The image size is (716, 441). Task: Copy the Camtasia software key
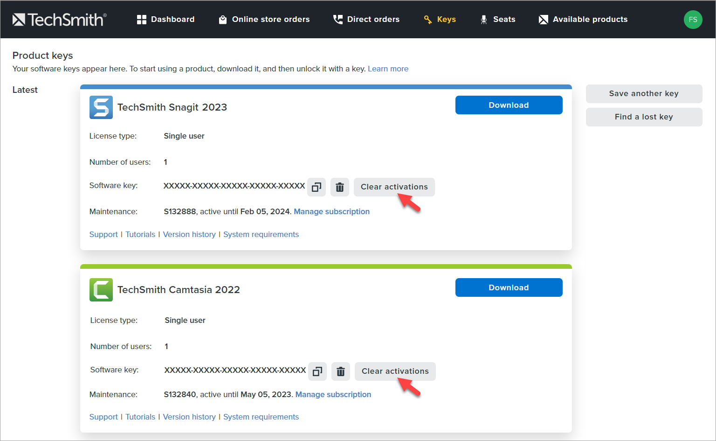tap(317, 371)
